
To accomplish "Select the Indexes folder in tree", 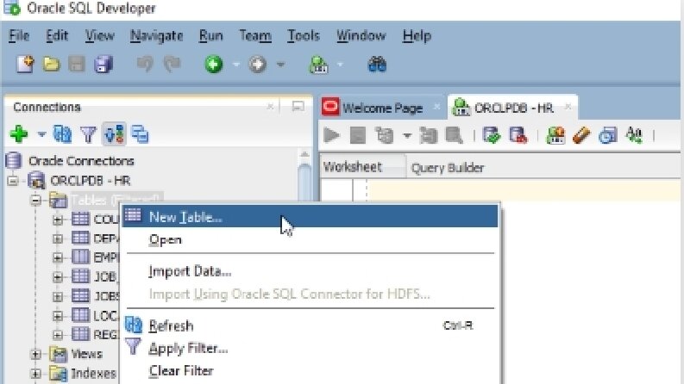I will 93,374.
